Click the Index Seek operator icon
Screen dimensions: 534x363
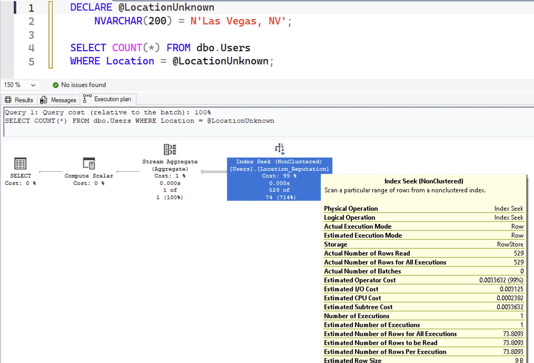coord(280,149)
